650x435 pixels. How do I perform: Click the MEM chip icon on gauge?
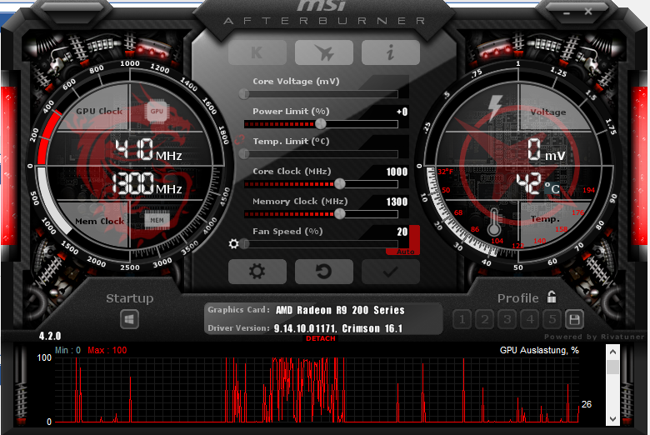click(x=157, y=220)
